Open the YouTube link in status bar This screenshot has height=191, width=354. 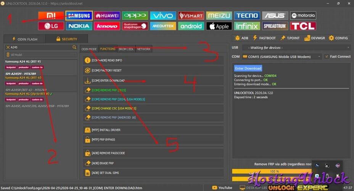point(222,188)
